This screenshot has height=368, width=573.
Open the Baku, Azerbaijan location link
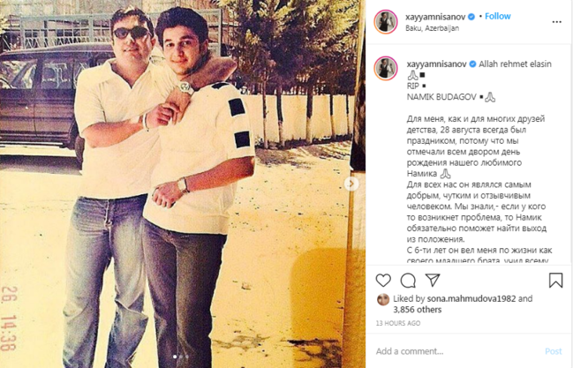point(432,28)
